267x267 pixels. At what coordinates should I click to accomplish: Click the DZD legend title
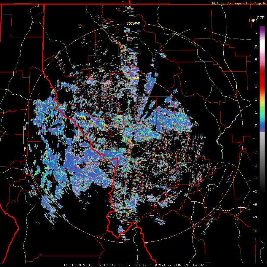tap(260, 18)
